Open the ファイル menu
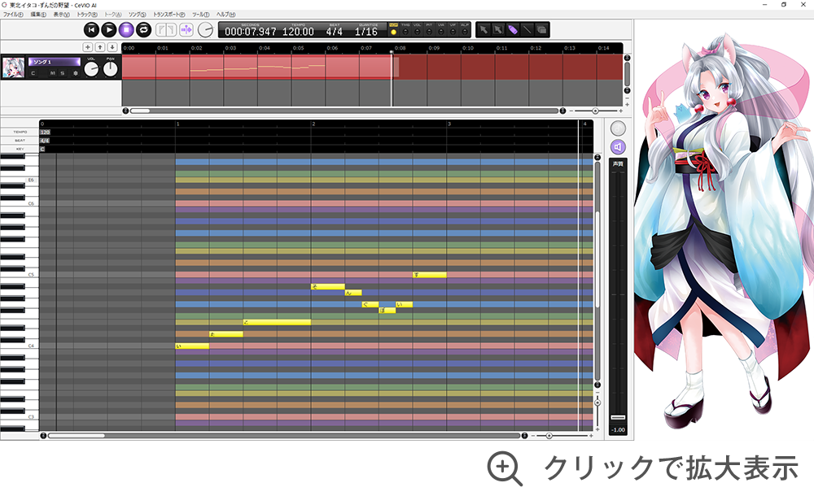Image resolution: width=814 pixels, height=496 pixels. pyautogui.click(x=13, y=15)
